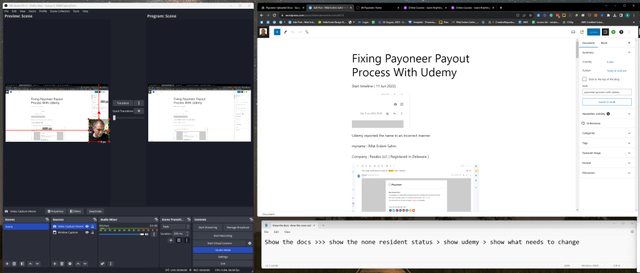Click quick transitions T-bar slider
Screen dimensions: 640x273
point(129,117)
